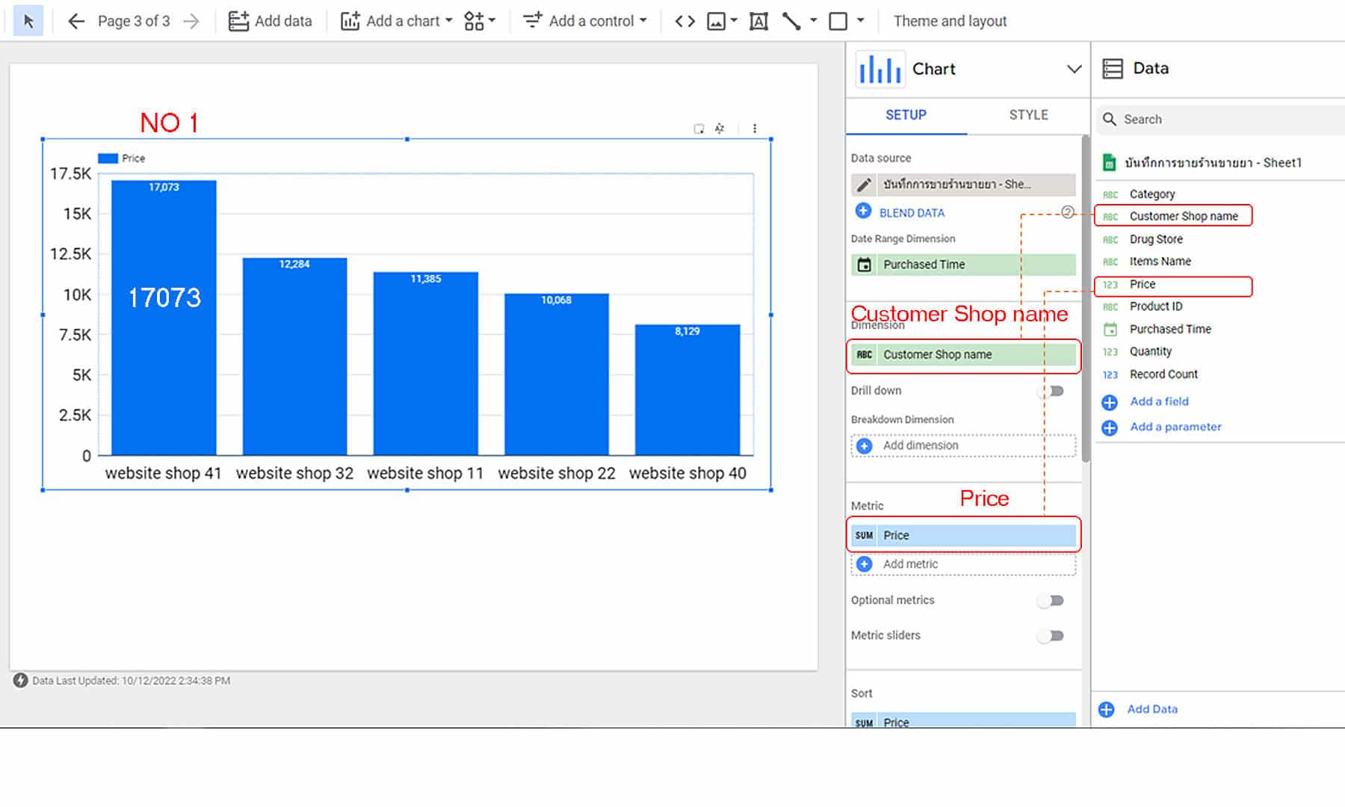Click BLEND DATA plus icon
The width and height of the screenshot is (1345, 807).
(865, 212)
